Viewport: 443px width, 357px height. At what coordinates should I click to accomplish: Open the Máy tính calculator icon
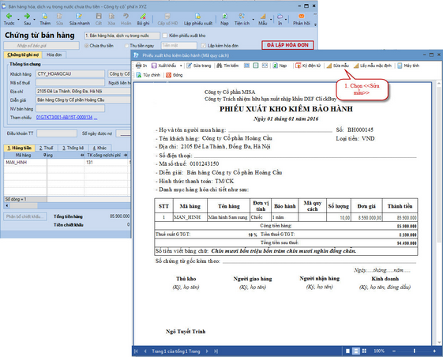(400, 66)
